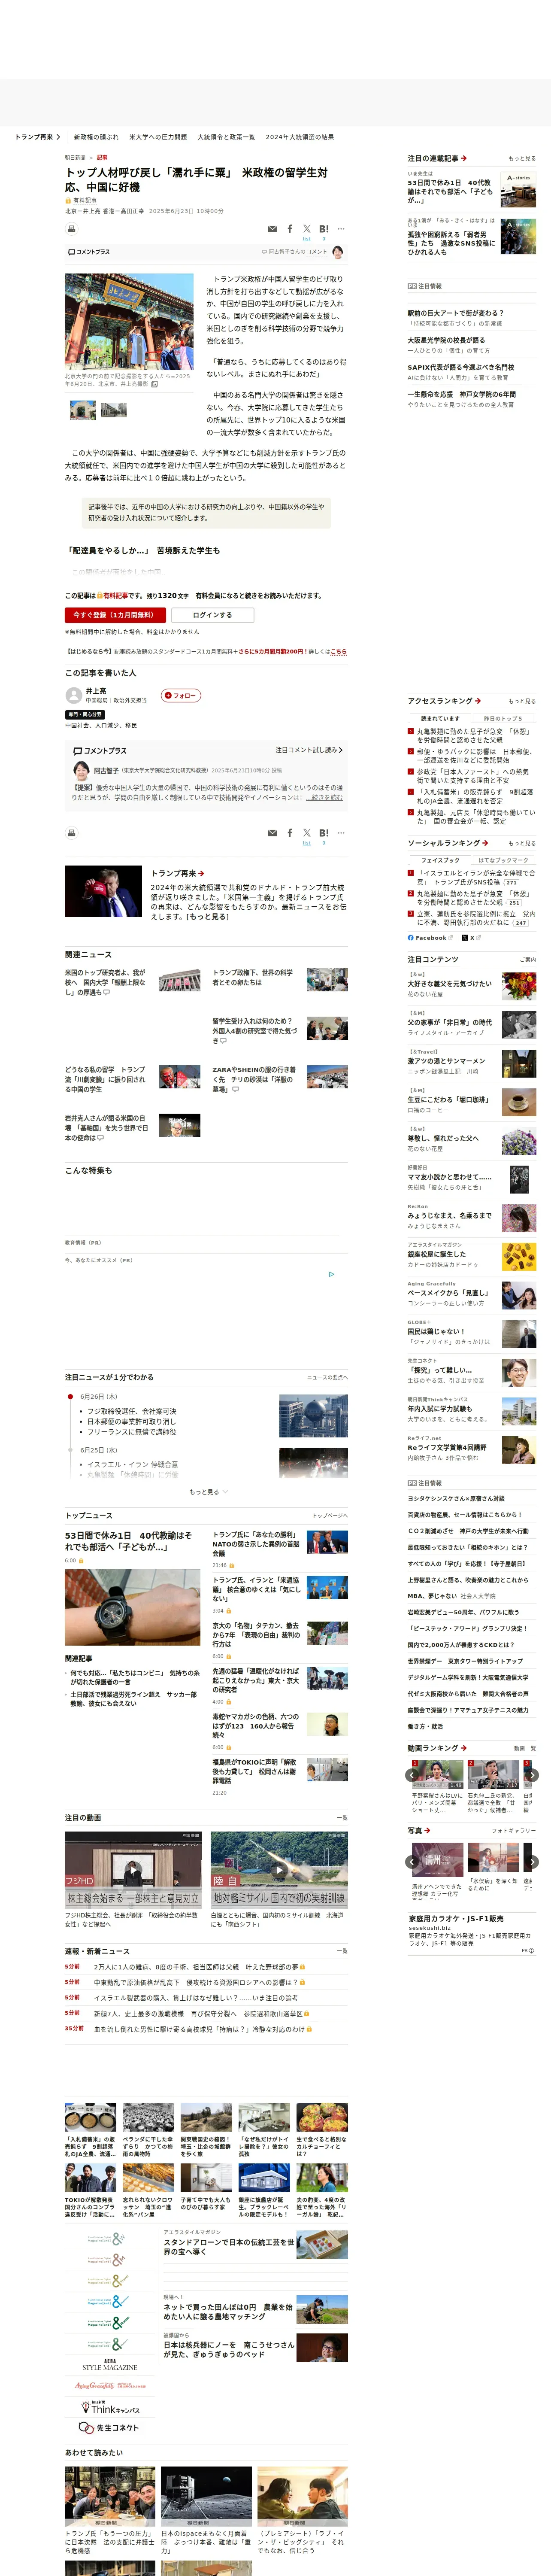This screenshot has width=551, height=2576.
Task: Open the 53日間で休み1日 top news headline
Action: pyautogui.click(x=129, y=1540)
